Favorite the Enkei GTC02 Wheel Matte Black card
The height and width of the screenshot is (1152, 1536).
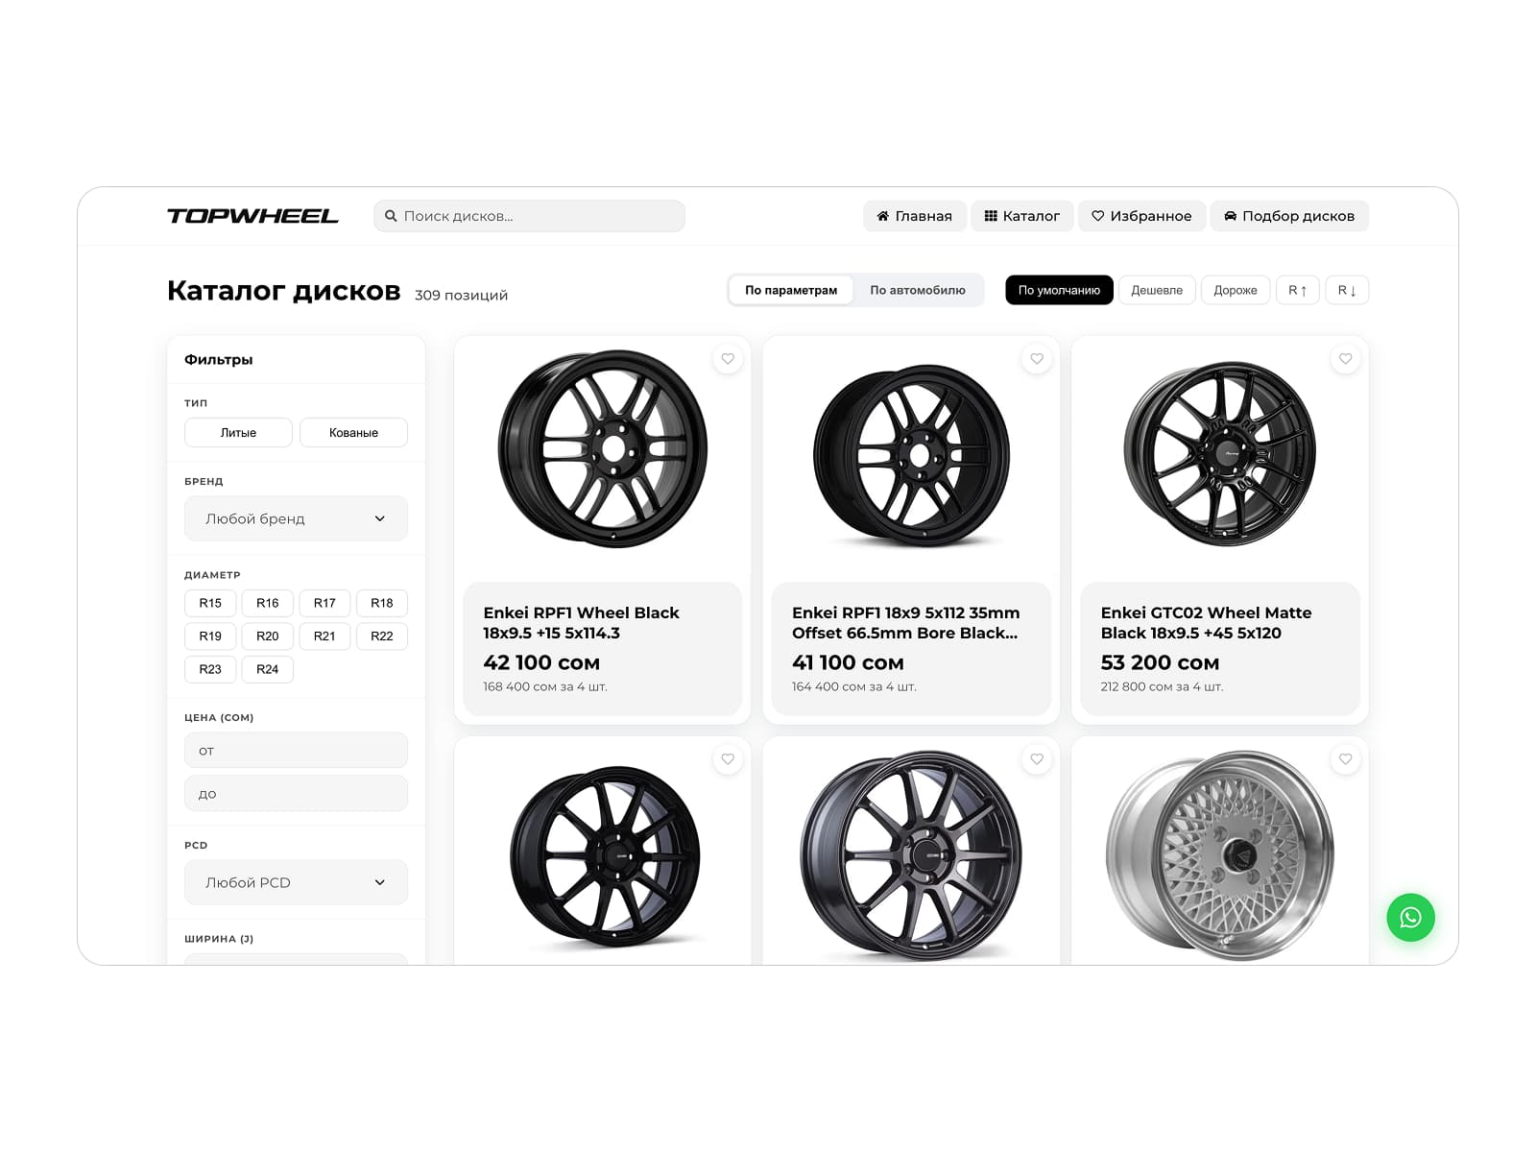[x=1345, y=359]
